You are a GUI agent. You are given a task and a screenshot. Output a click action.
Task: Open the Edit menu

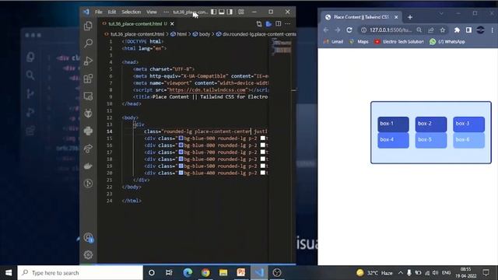click(x=112, y=12)
